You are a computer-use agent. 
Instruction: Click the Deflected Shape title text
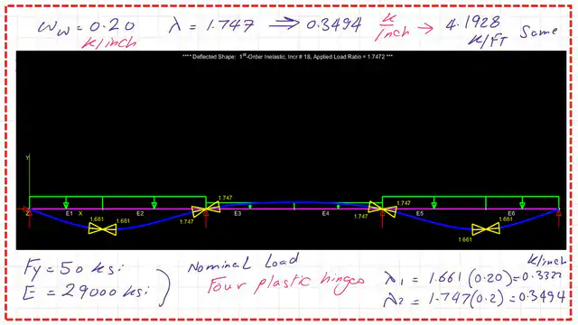287,57
